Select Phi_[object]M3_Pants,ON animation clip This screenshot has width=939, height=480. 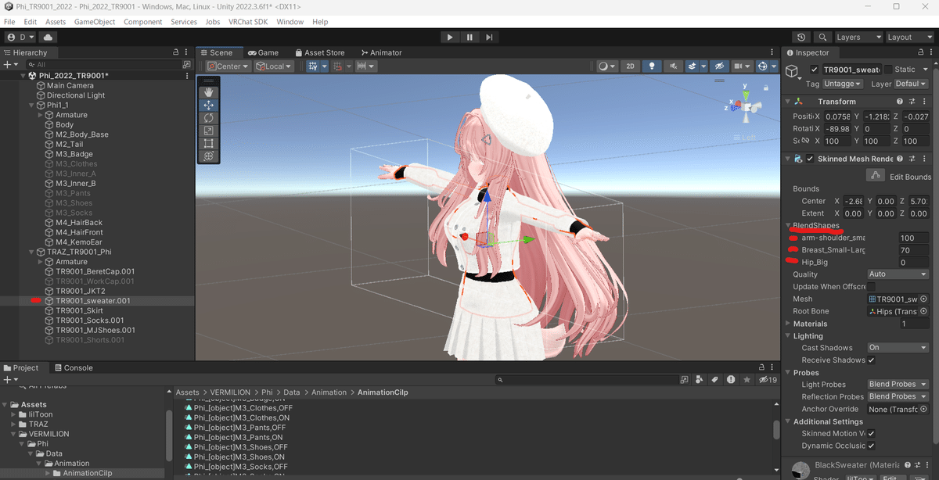pos(239,437)
